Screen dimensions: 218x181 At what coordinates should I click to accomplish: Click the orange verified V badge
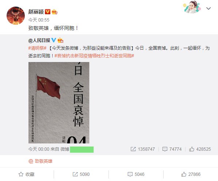[47, 12]
